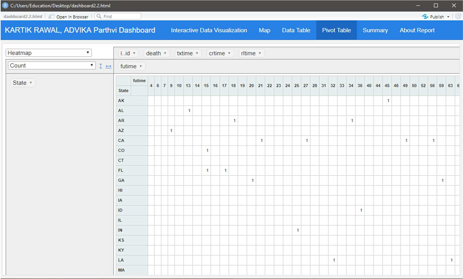463x279 pixels.
Task: Select the Pivot Table tab
Action: (x=337, y=30)
